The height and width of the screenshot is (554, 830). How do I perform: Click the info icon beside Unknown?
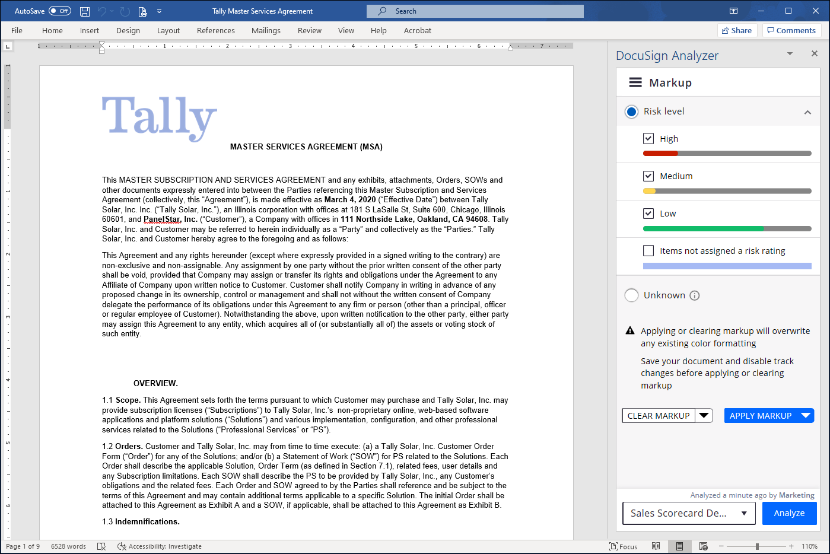click(x=695, y=295)
